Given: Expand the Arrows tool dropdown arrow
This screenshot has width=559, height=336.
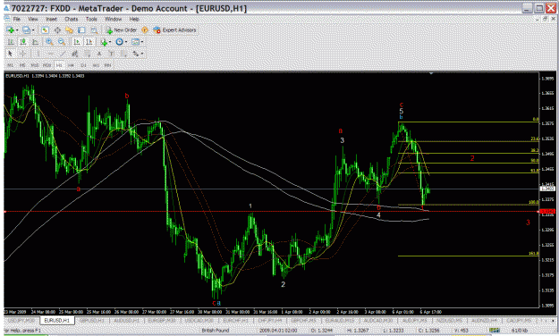Looking at the screenshot, I should pyautogui.click(x=142, y=54).
